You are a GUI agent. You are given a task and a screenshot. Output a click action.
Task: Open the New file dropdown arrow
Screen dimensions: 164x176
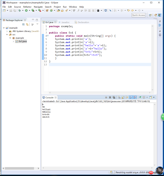(8, 11)
